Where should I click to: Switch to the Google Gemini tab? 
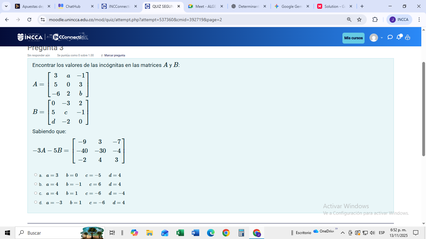[291, 6]
